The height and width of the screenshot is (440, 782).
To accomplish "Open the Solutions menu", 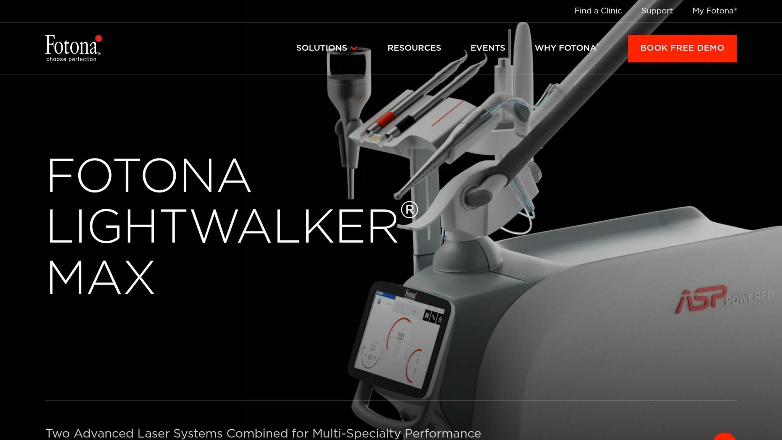I will 322,48.
